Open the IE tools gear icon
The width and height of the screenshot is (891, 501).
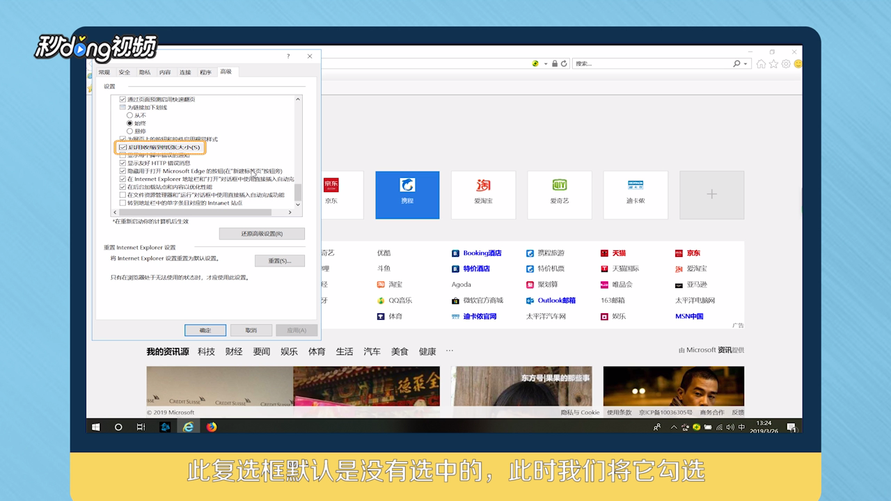(x=786, y=64)
